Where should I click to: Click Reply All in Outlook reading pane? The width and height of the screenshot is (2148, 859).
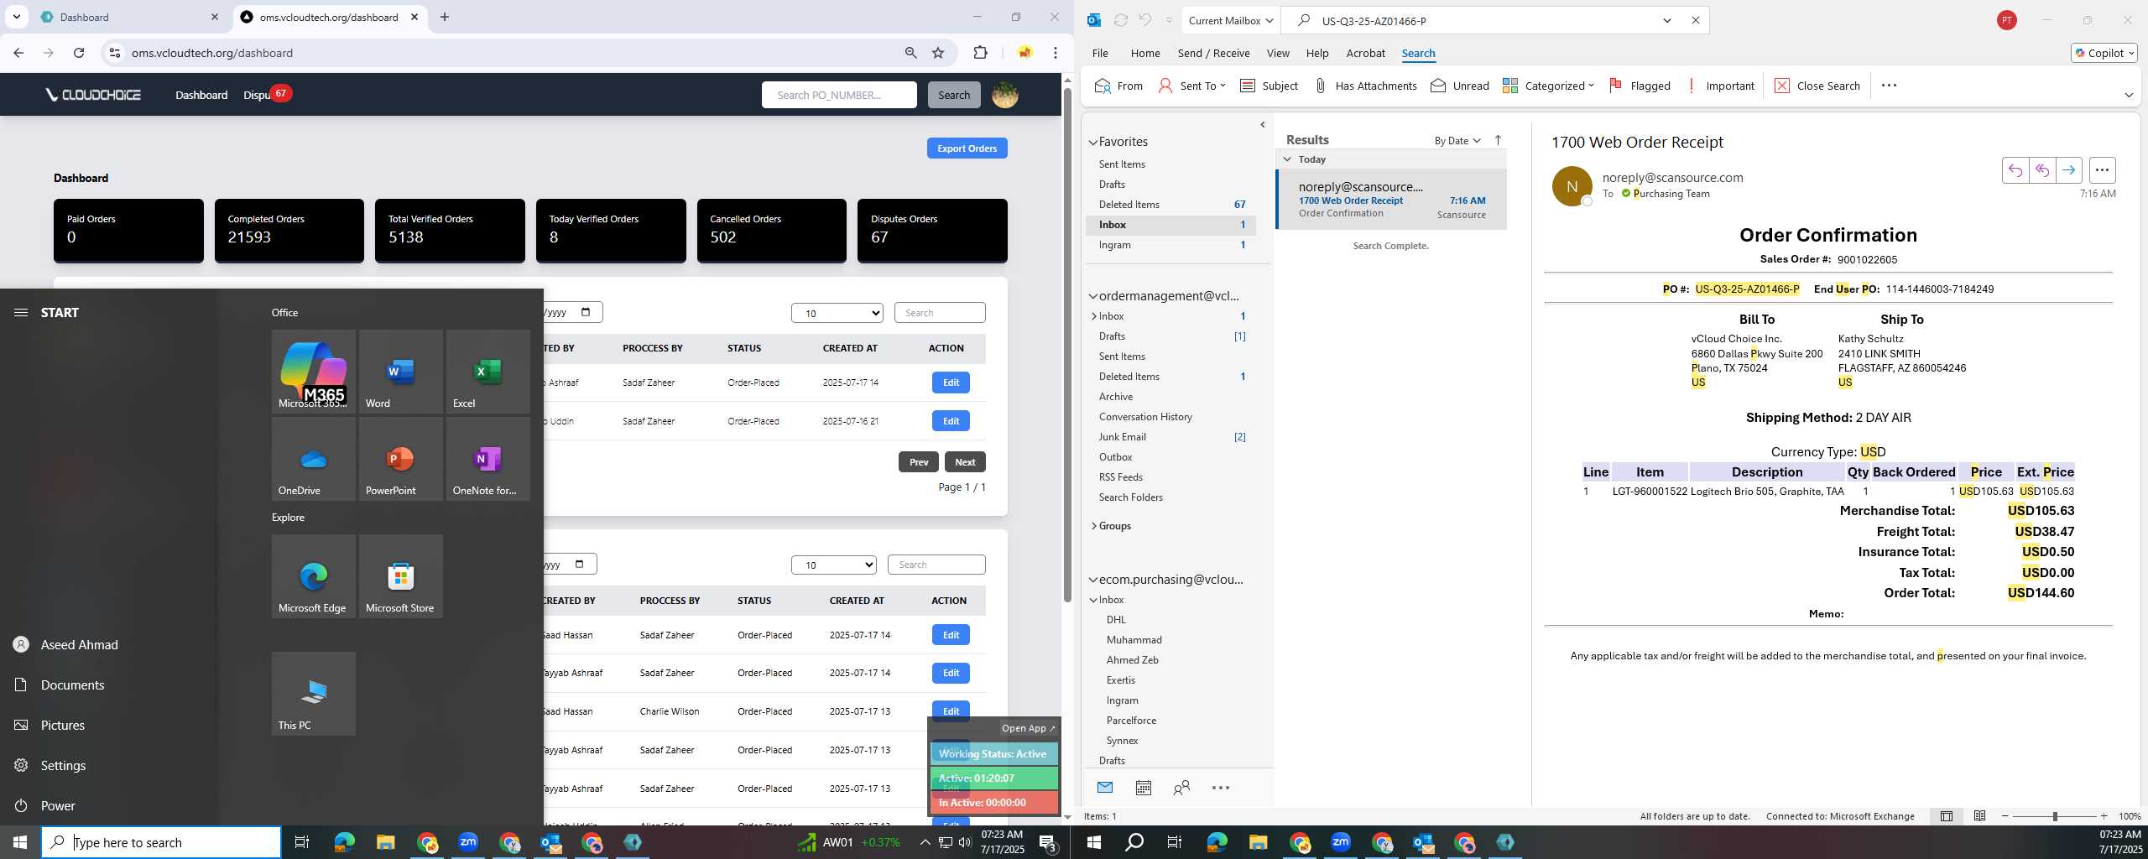[x=2041, y=170]
